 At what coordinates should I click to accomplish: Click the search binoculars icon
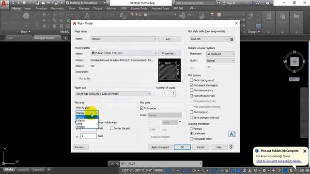(x=218, y=3)
